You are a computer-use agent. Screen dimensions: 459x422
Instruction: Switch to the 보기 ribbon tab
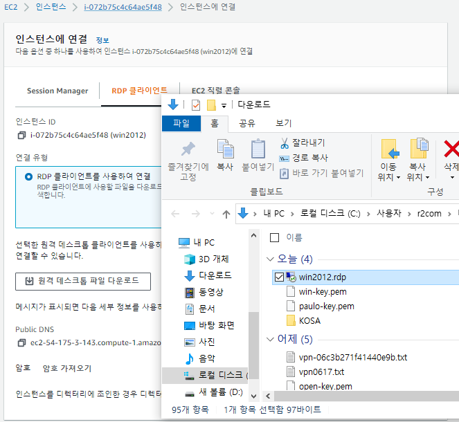[283, 123]
